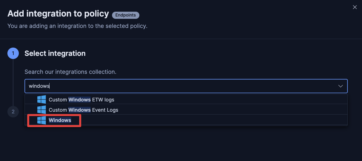Click the subtitle about adding an integration
The width and height of the screenshot is (362, 161).
tap(77, 26)
